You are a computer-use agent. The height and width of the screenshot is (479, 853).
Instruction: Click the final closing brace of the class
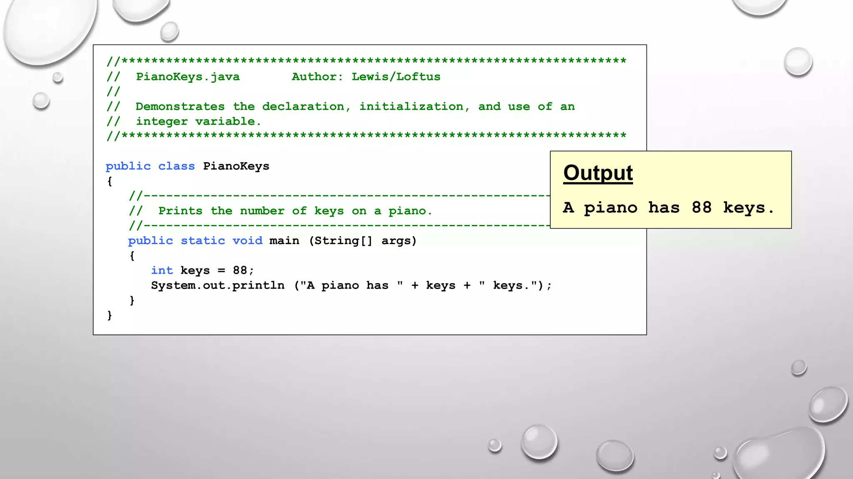(110, 315)
